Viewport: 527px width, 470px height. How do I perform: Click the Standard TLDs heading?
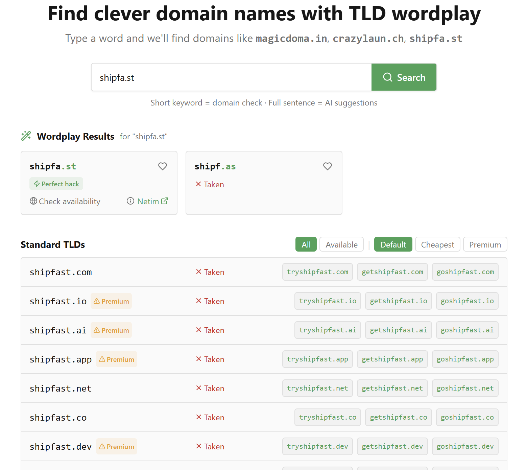(53, 244)
